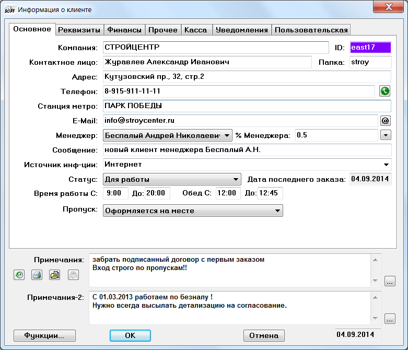Image resolution: width=408 pixels, height=350 pixels.
Task: Click the Отмена button
Action: 264,335
